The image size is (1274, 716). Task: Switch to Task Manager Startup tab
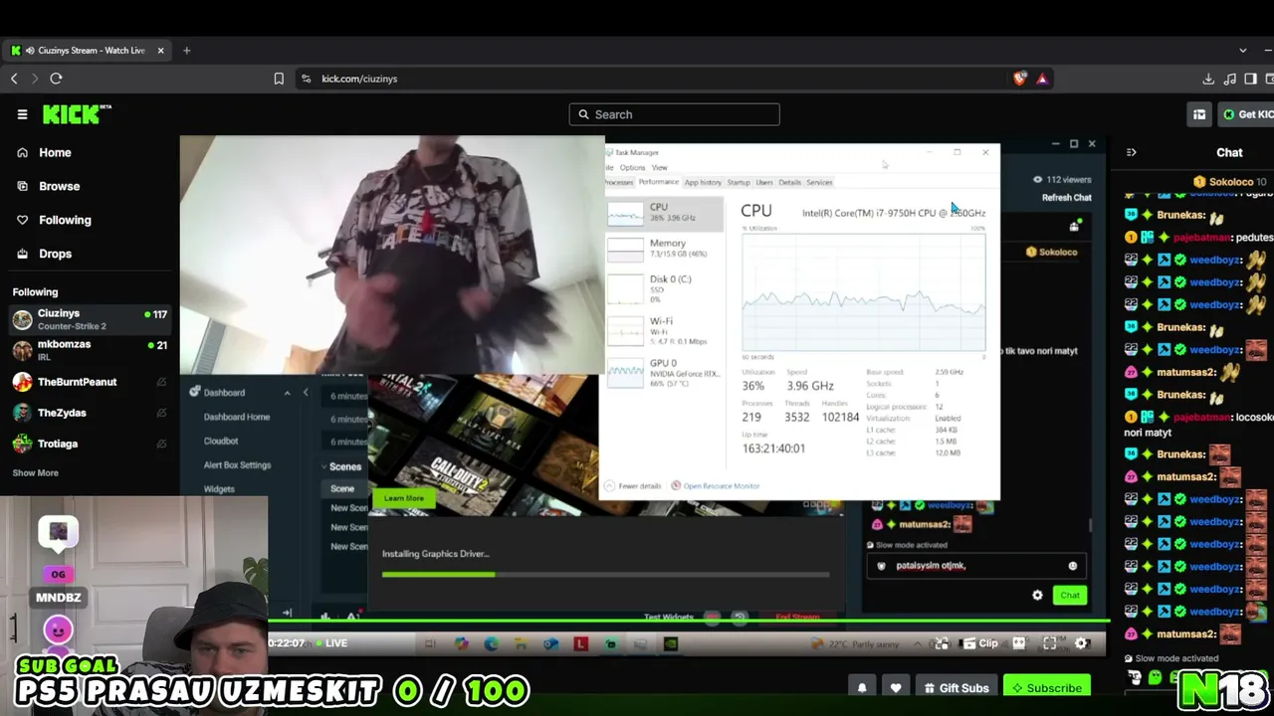pos(739,182)
